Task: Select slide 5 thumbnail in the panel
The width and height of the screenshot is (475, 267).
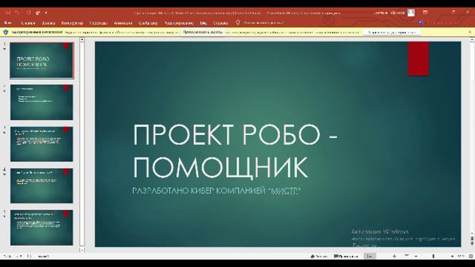Action: point(42,228)
